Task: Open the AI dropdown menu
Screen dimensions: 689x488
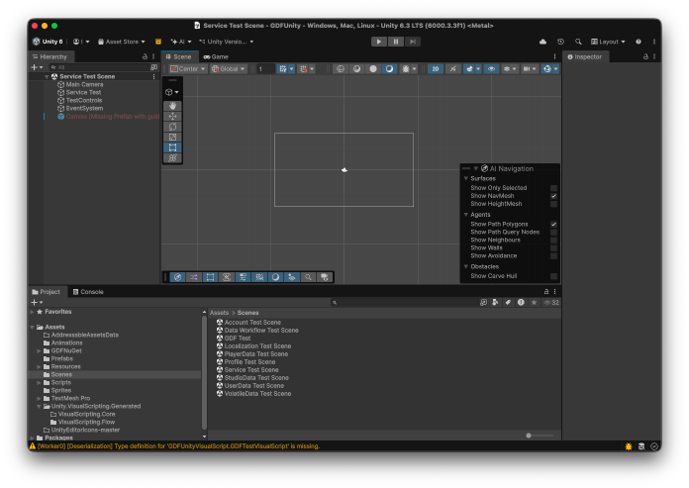Action: (181, 42)
